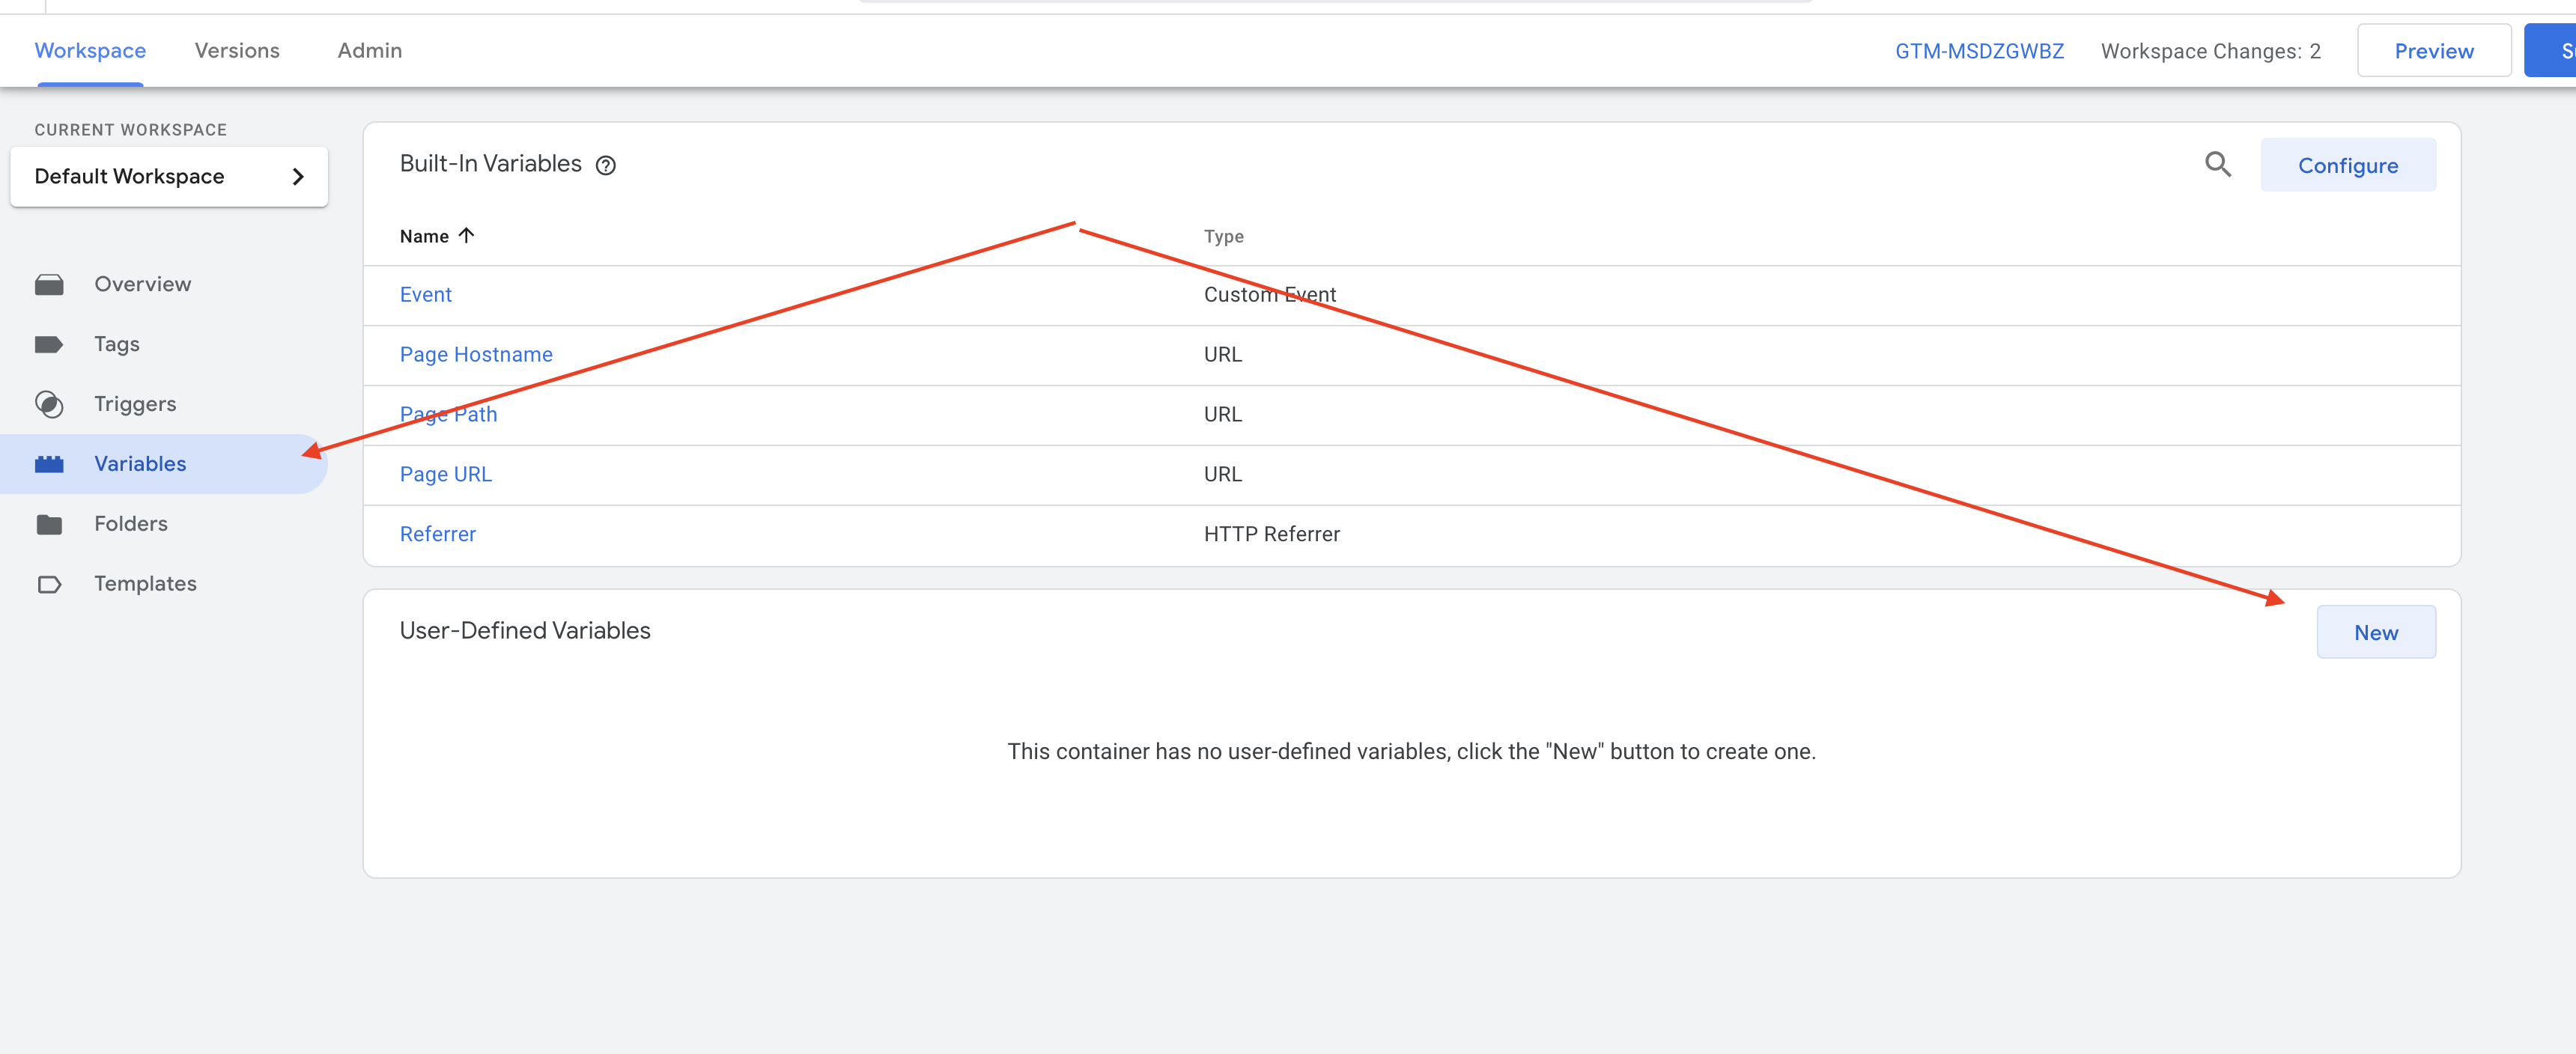This screenshot has height=1054, width=2576.
Task: Open container ID GTM-MSDZGWBZ link
Action: [x=1979, y=51]
